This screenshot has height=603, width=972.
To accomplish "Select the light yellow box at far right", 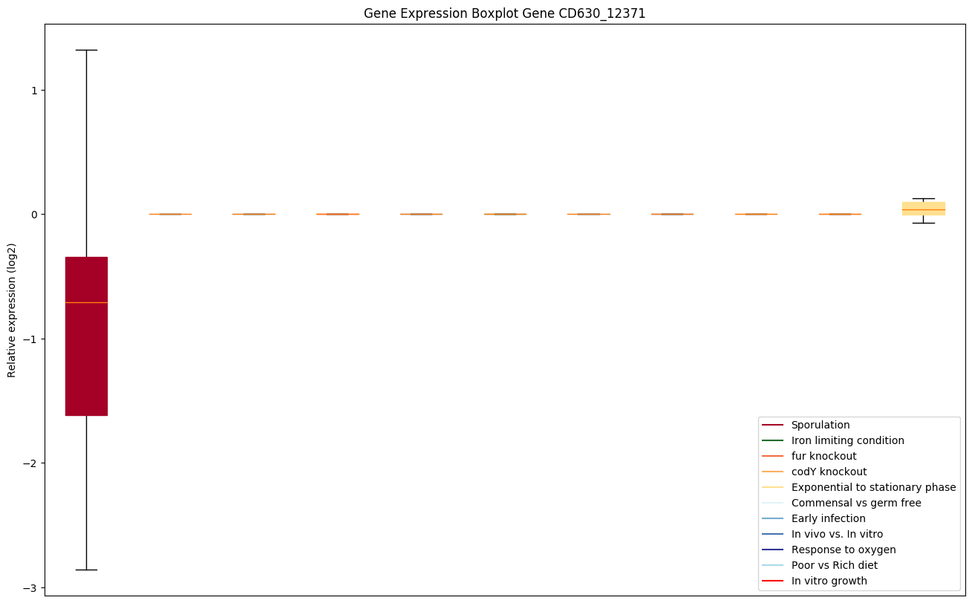I will click(x=923, y=206).
